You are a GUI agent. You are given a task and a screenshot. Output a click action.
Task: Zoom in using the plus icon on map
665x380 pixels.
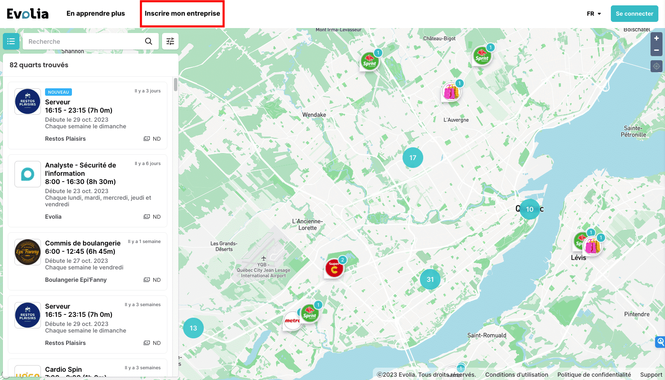[x=656, y=38]
